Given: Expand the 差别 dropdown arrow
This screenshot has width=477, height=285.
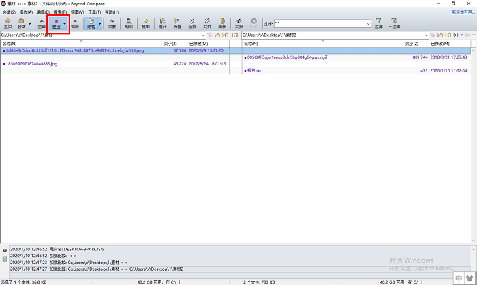Looking at the screenshot, I should point(65,23).
